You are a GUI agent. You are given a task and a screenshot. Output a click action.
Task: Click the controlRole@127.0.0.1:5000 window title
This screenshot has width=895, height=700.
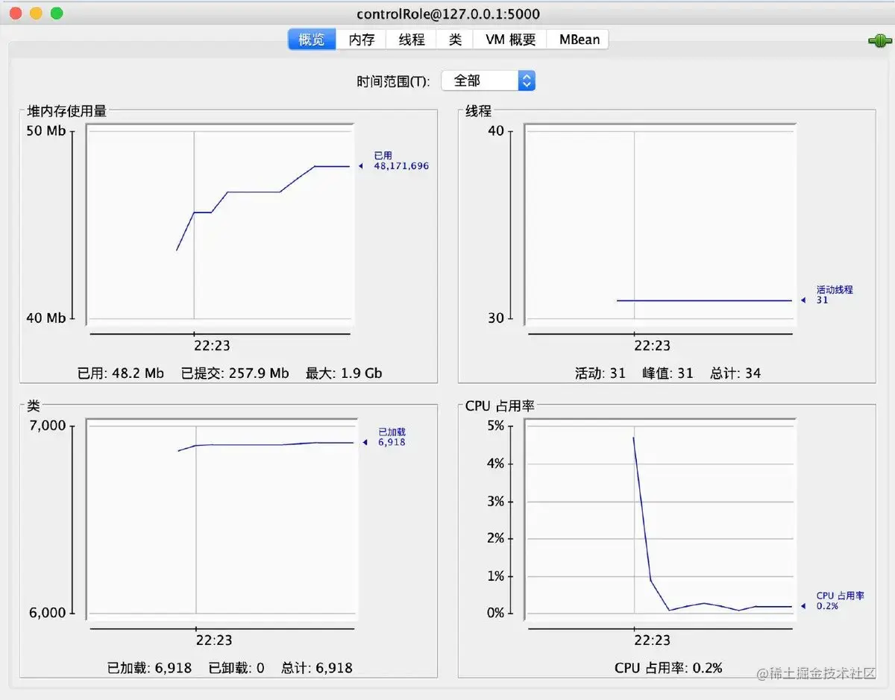448,14
